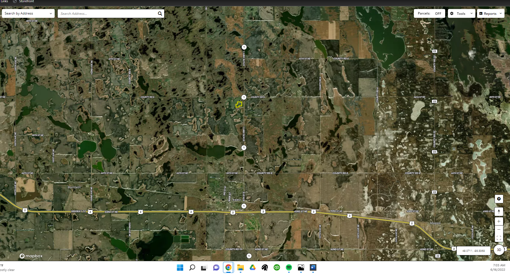Open the Storefront bookmark
The width and height of the screenshot is (510, 274).
point(26,1)
